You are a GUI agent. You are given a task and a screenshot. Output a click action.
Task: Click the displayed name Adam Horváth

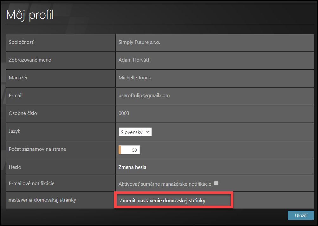134,60
